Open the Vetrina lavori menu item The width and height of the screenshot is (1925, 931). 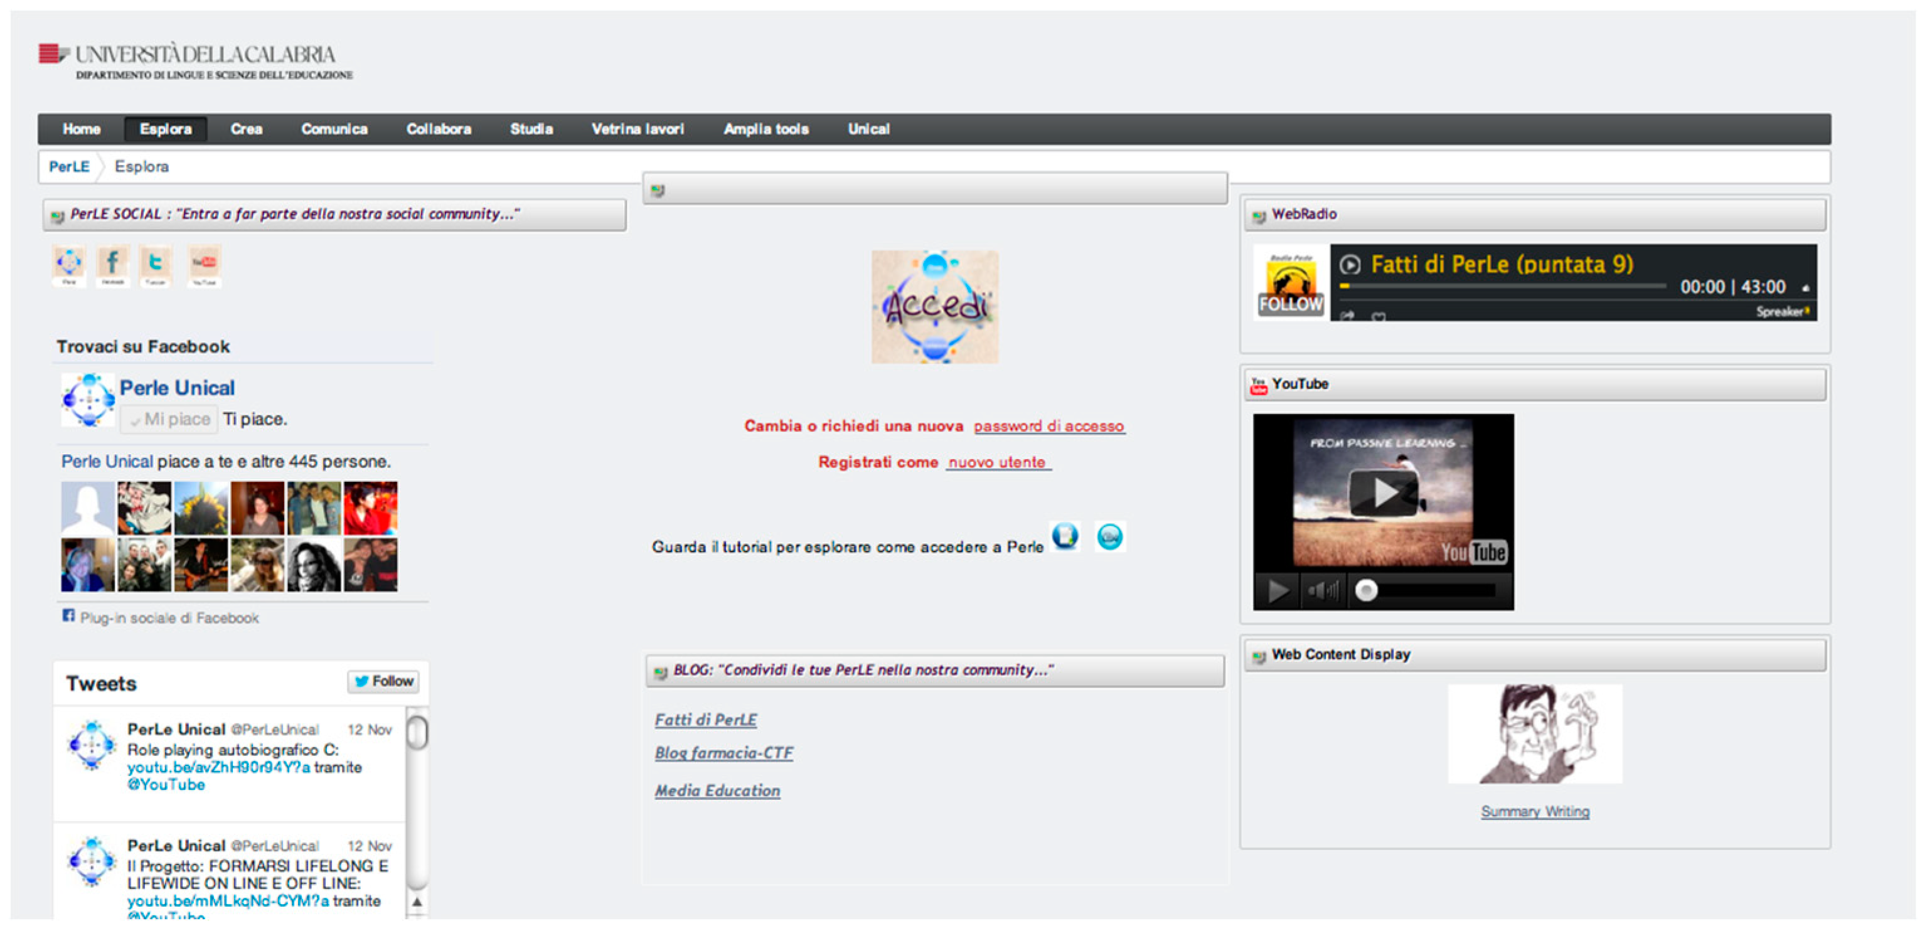637,129
